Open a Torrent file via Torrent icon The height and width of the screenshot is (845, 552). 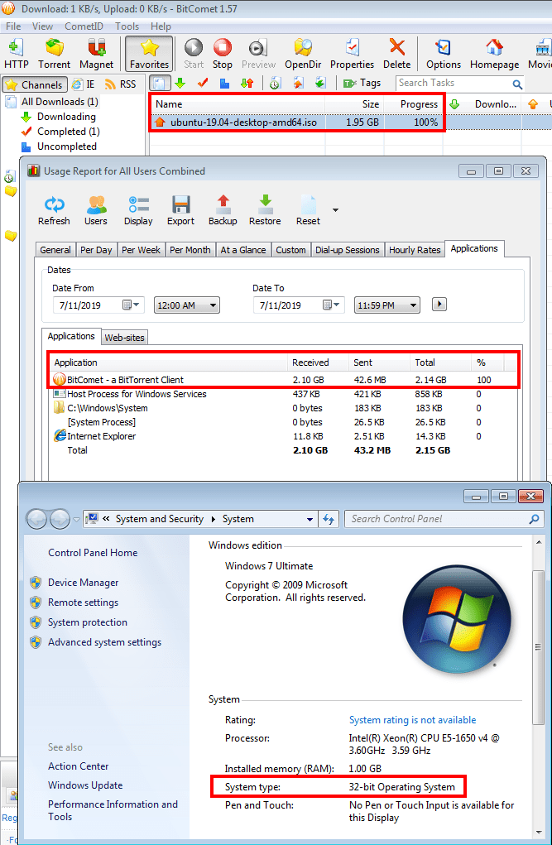click(54, 53)
